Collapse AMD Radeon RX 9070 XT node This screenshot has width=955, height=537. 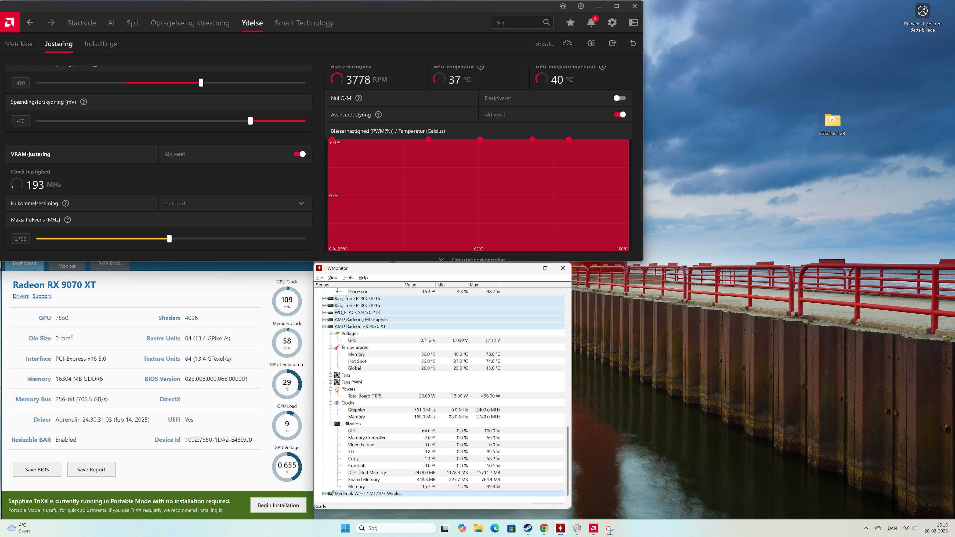324,326
